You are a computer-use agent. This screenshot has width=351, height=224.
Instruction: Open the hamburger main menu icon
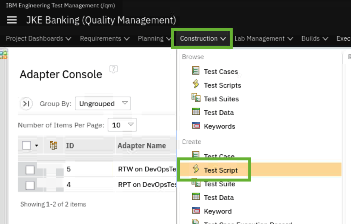tap(12, 20)
